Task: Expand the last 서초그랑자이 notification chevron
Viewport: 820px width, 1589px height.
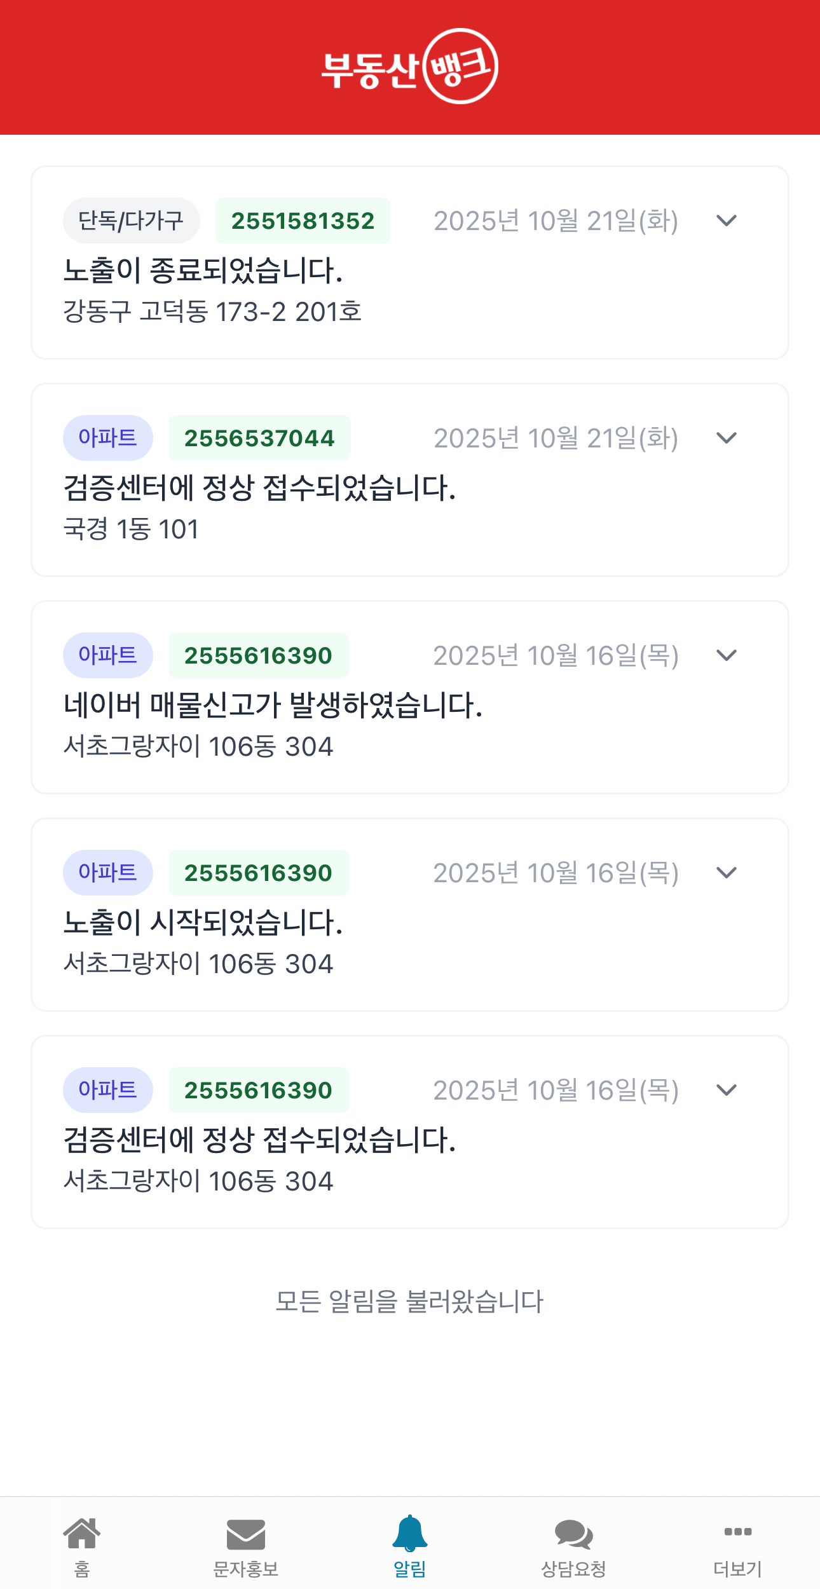Action: 726,1090
